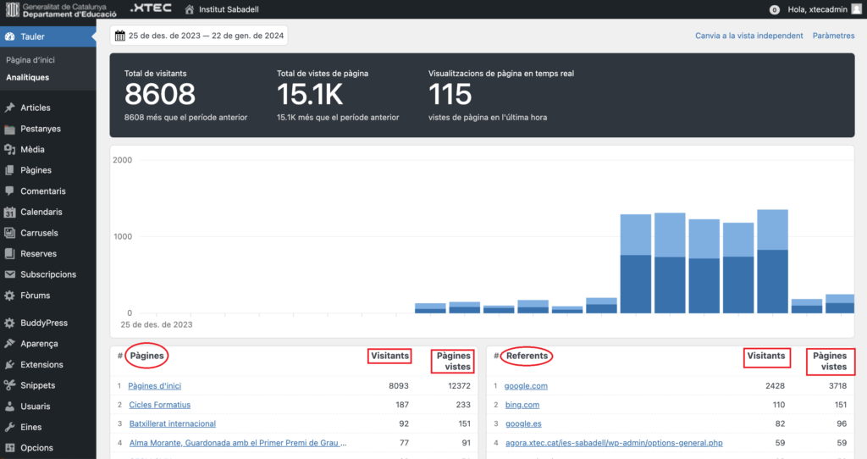The width and height of the screenshot is (867, 459).
Task: Click the Subscripcions envelope icon
Action: point(9,274)
